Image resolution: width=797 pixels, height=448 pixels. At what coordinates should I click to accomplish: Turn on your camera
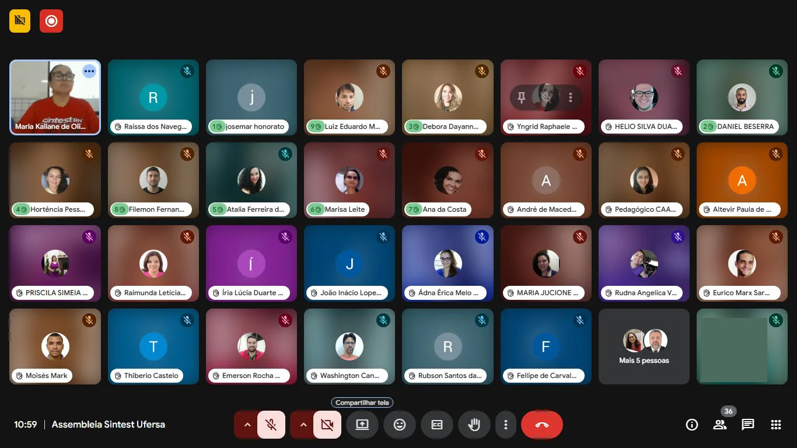[327, 425]
